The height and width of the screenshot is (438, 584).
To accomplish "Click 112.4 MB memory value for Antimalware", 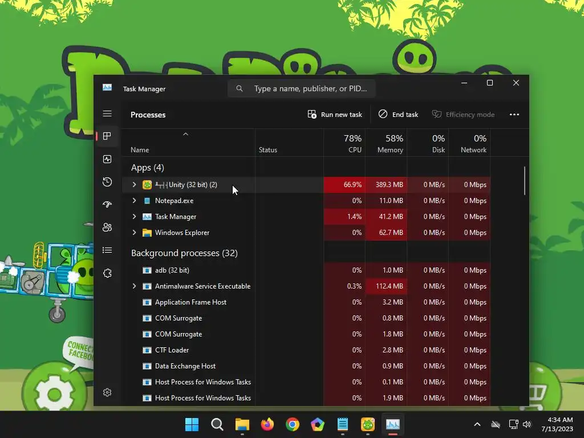I will (x=389, y=286).
